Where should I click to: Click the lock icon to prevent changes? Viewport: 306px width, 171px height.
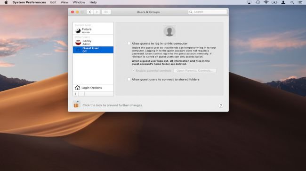coord(76,104)
